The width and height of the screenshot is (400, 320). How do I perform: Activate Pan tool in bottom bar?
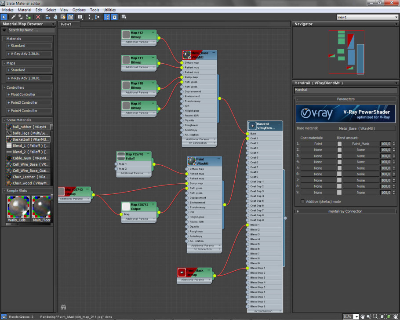tap(363, 316)
